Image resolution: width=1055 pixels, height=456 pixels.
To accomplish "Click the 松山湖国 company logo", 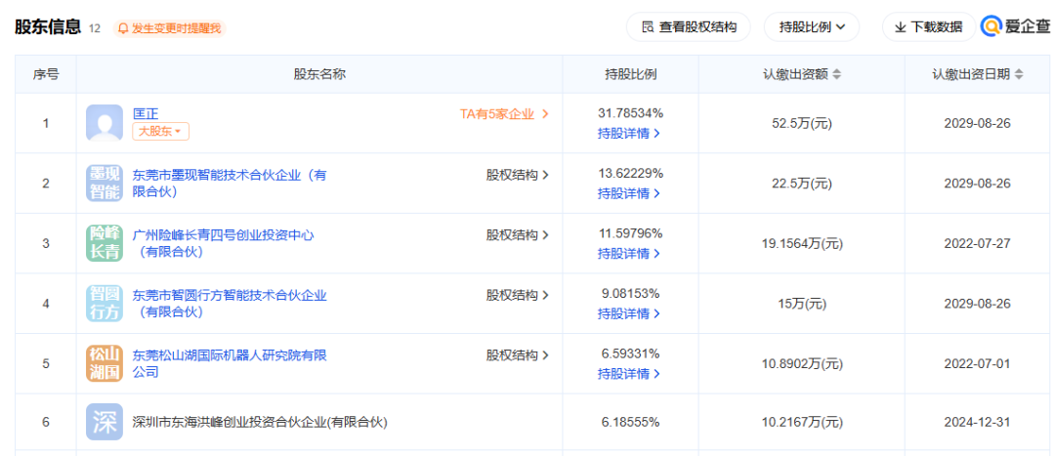I will [x=105, y=363].
